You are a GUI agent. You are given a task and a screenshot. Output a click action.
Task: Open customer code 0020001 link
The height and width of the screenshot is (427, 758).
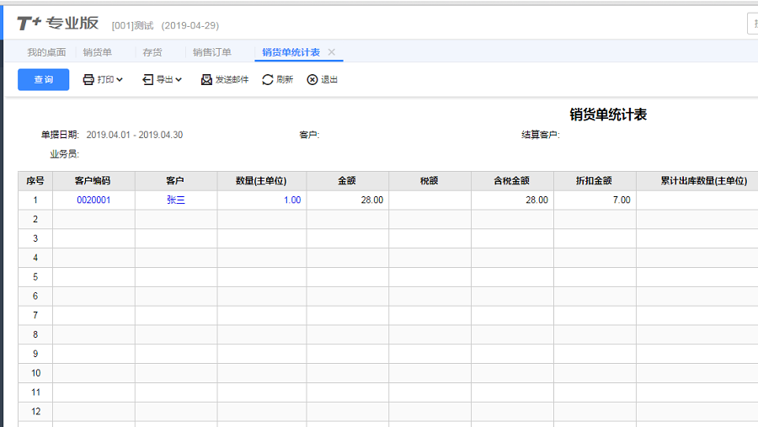click(93, 200)
